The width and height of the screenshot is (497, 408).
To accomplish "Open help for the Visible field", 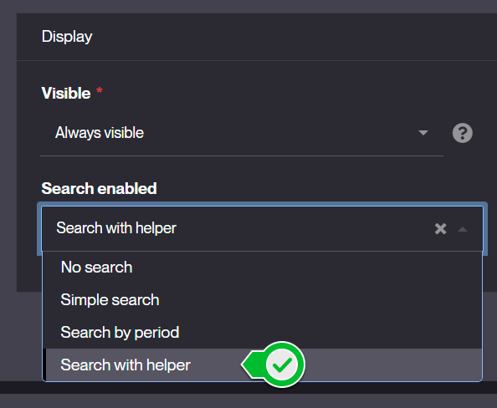I will click(x=462, y=133).
